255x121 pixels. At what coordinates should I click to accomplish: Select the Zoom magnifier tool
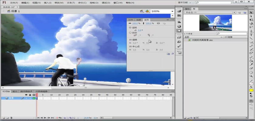click(x=251, y=76)
